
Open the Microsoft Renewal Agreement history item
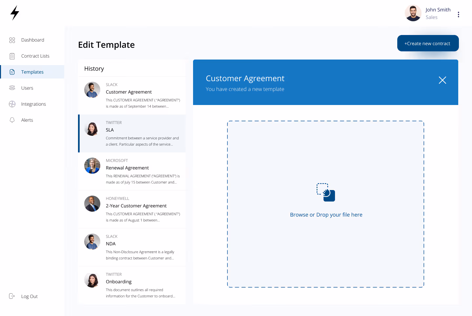coord(132,171)
